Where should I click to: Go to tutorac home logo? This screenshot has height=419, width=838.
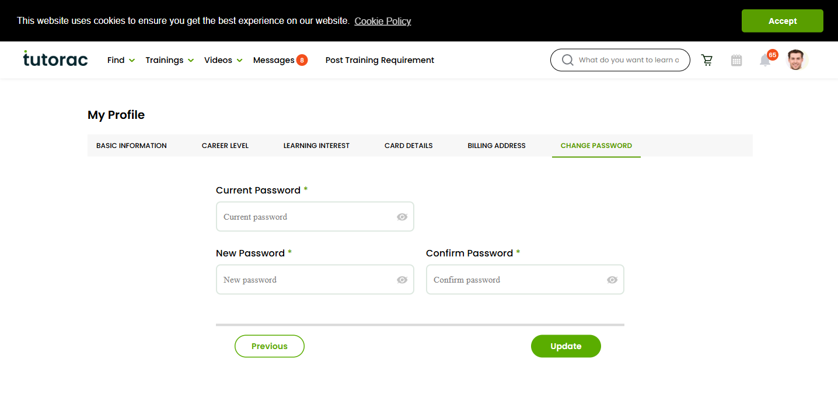55,58
